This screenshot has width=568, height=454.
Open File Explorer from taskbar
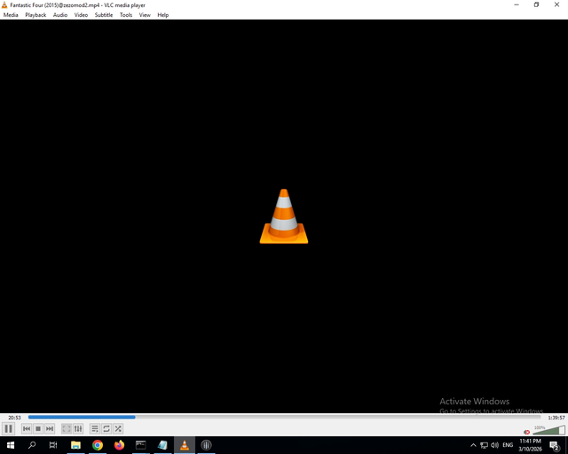coord(75,445)
